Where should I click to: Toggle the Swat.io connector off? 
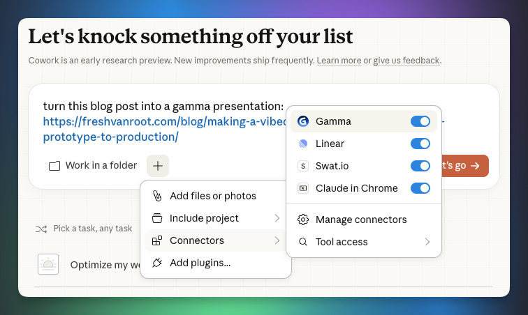420,166
